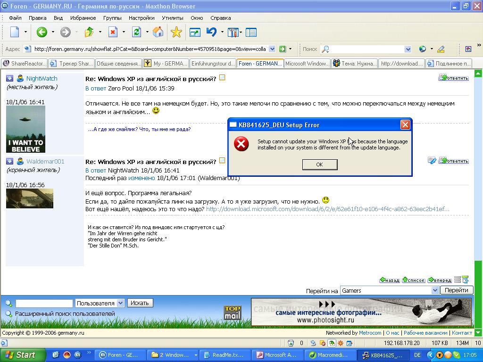Click the sidebar layout toolbar icon

click(251, 32)
